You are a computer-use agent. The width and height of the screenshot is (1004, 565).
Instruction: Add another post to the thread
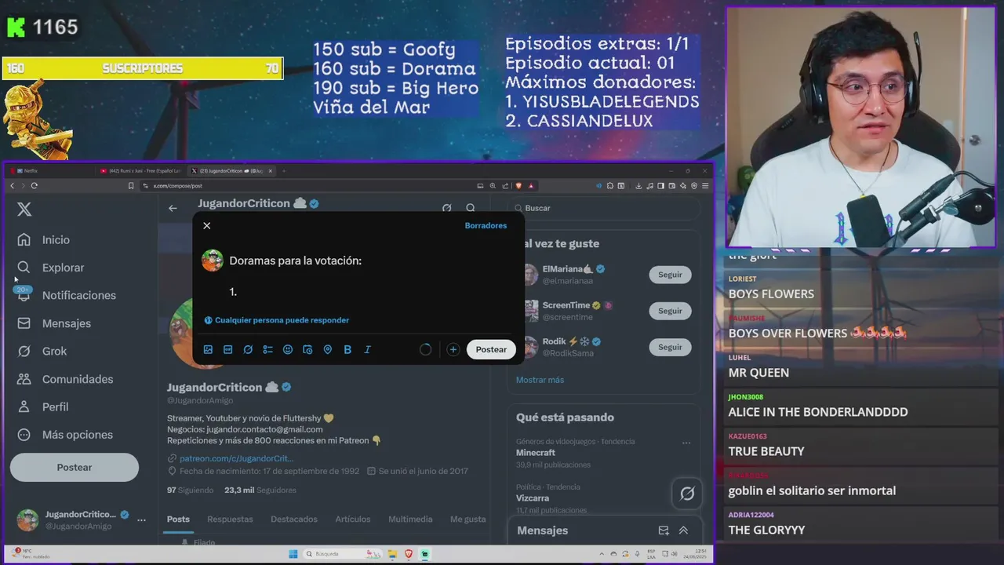coord(453,350)
